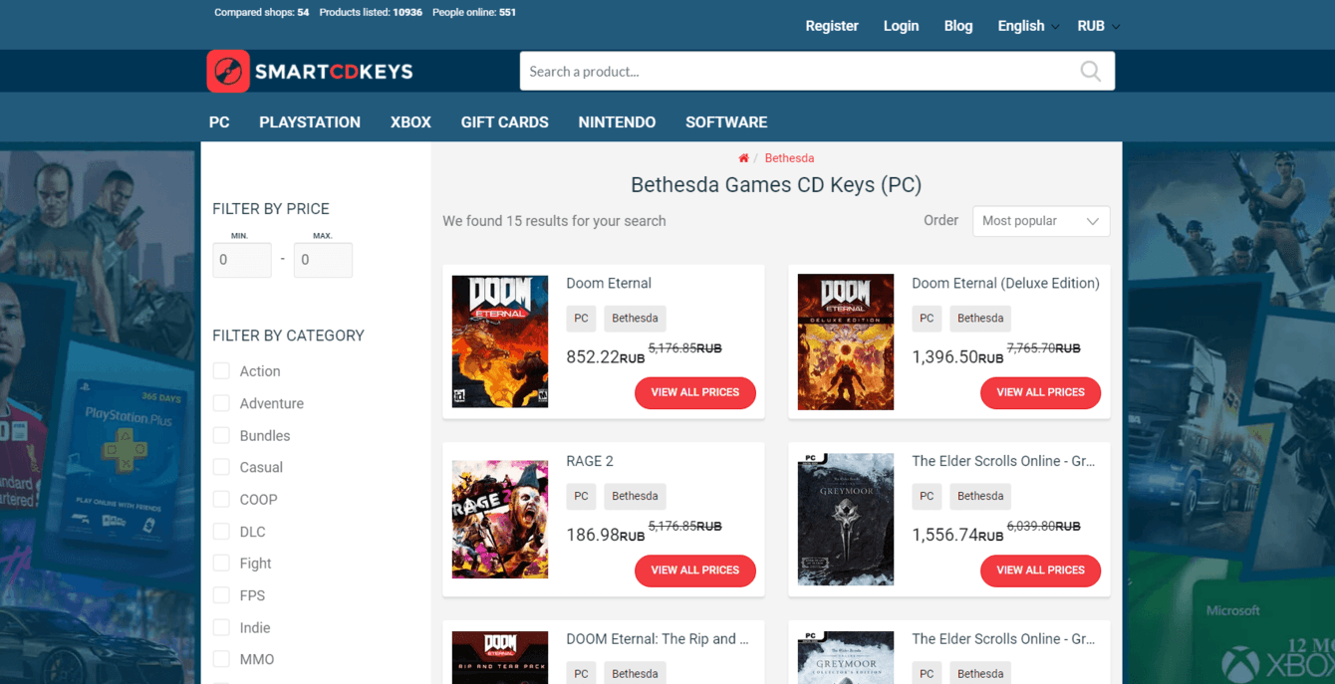Open the RAGE 2 cover thumbnail
This screenshot has height=684, width=1335.
coord(500,519)
